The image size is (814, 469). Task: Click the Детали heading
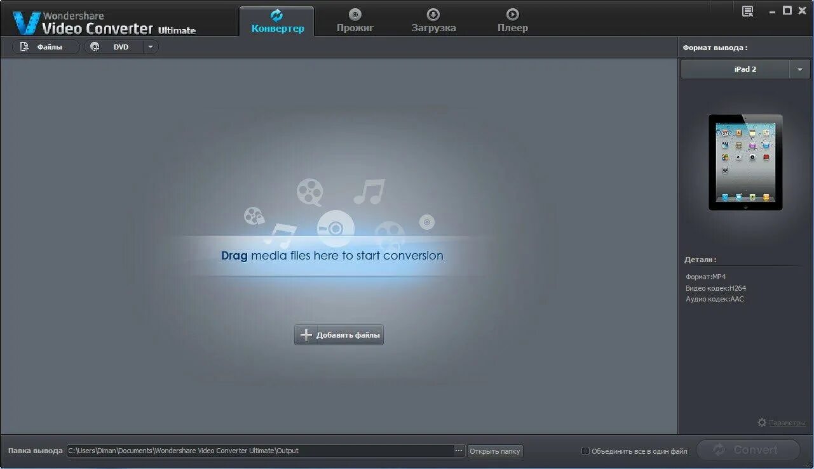700,260
